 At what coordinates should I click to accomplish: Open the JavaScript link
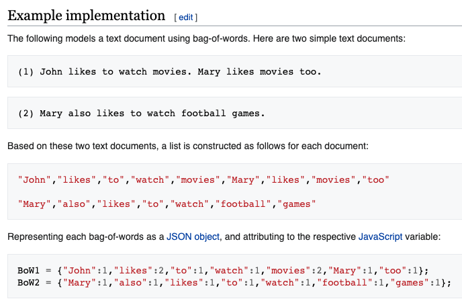click(x=380, y=236)
